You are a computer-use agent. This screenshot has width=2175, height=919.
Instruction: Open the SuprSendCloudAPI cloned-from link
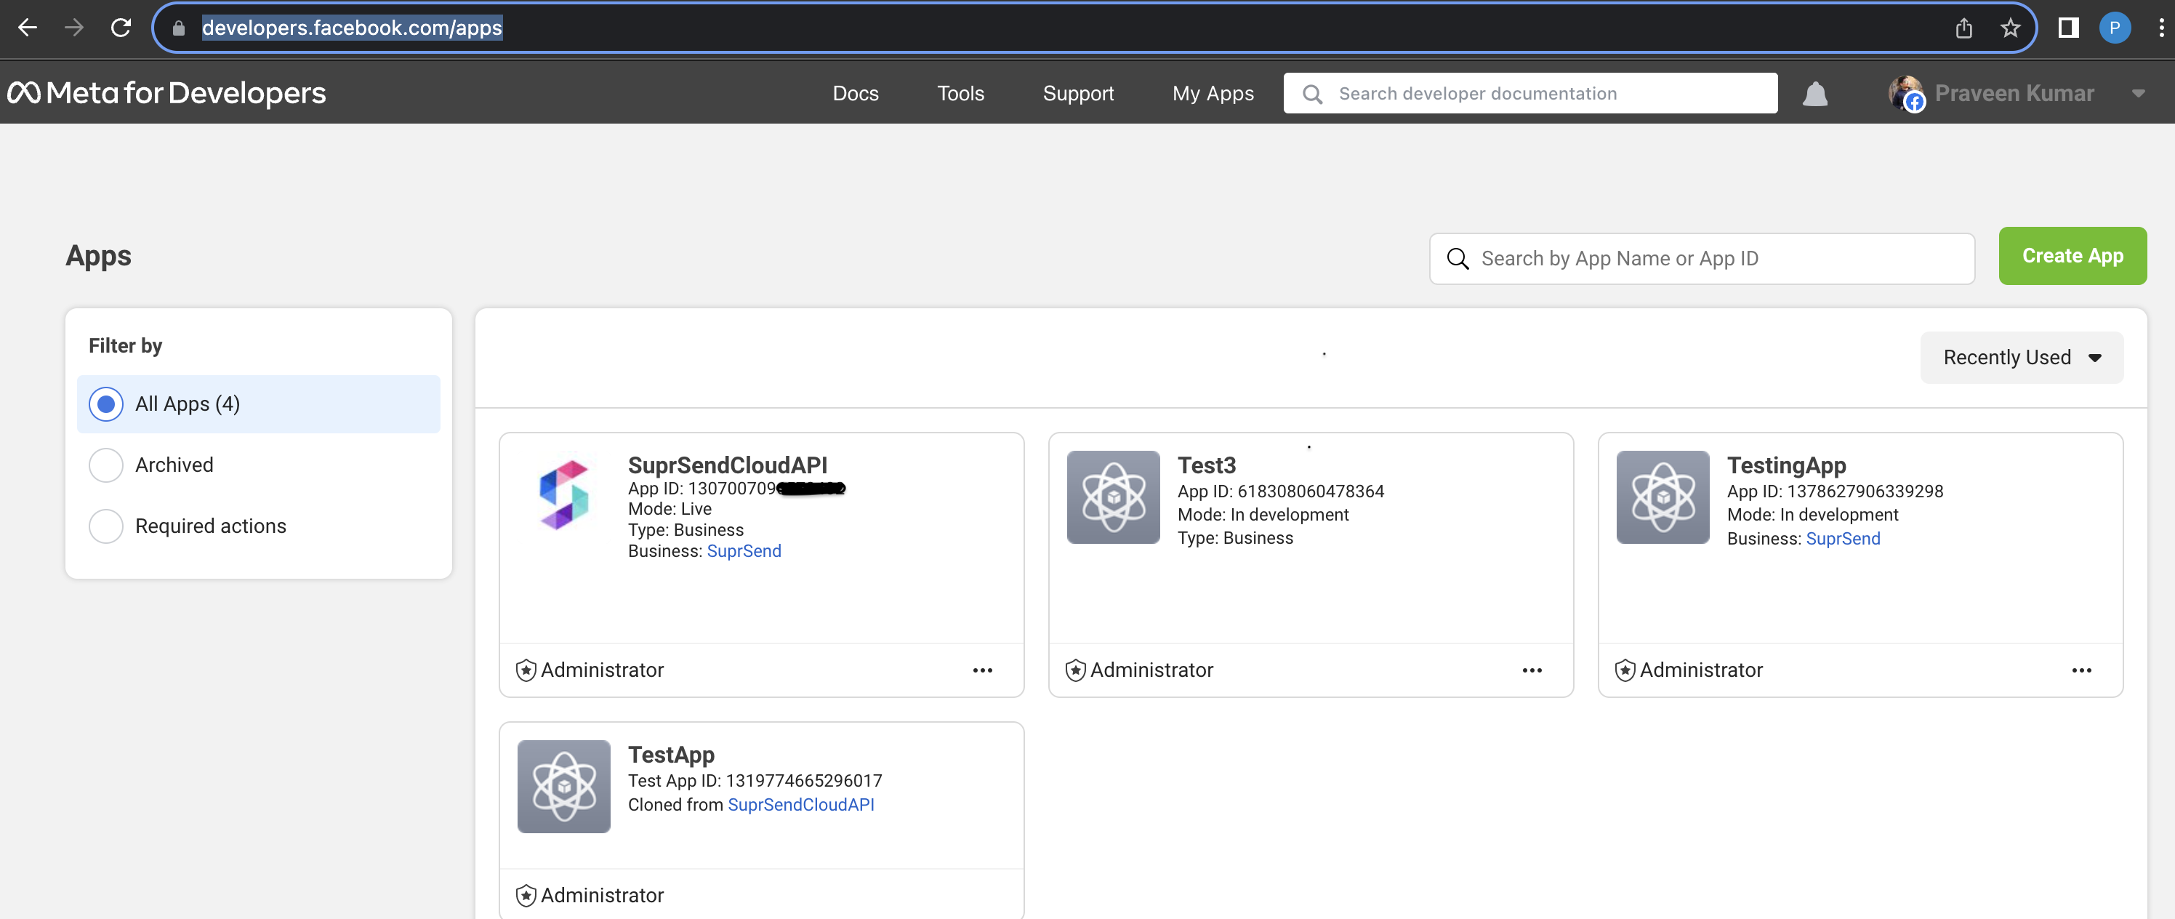point(800,804)
